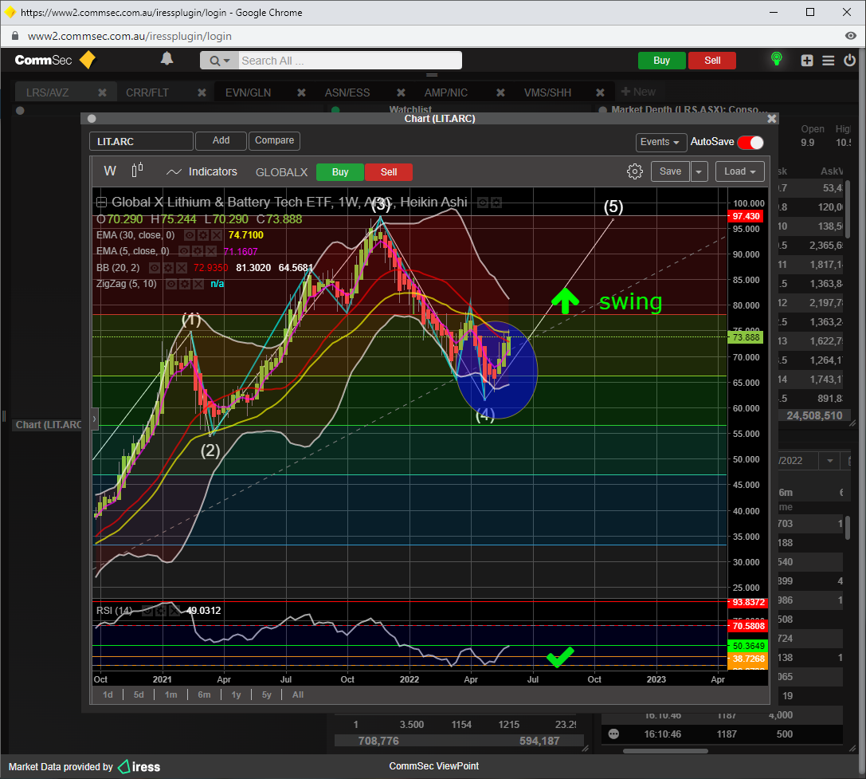866x779 pixels.
Task: Select the 1y range at chart bottom
Action: point(236,695)
